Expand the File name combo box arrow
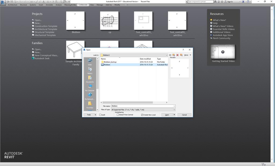 pos(174,106)
